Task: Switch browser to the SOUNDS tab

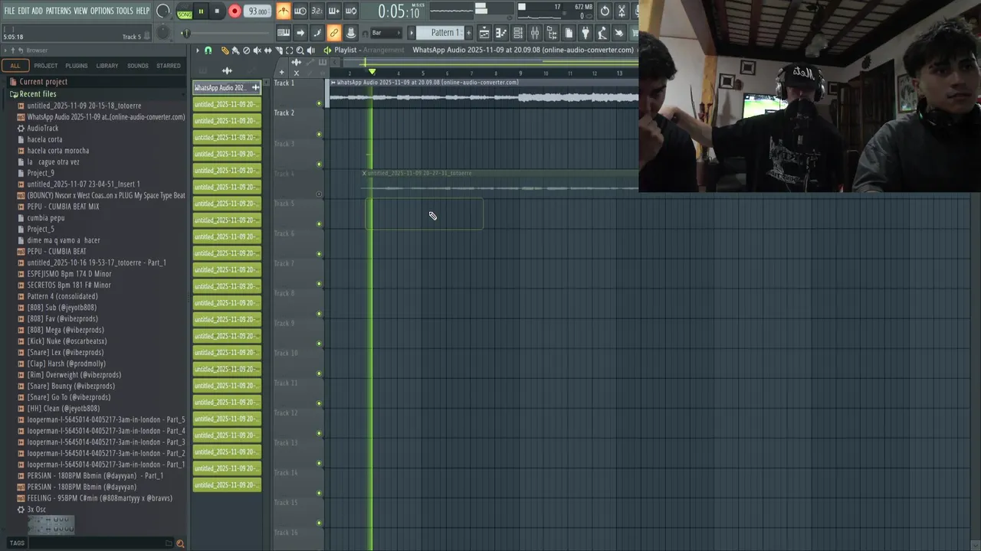Action: pos(138,66)
